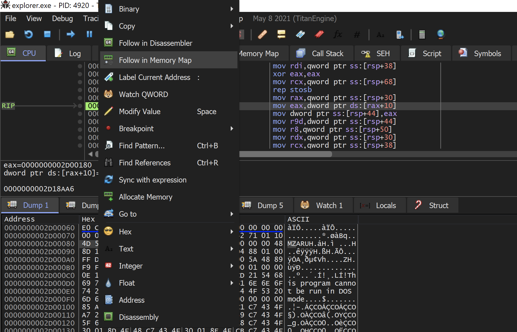Click the Run arrow toolbar icon

71,34
